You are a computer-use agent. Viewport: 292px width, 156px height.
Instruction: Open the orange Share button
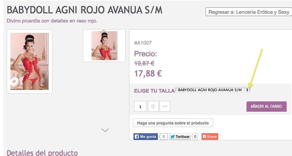(210, 137)
